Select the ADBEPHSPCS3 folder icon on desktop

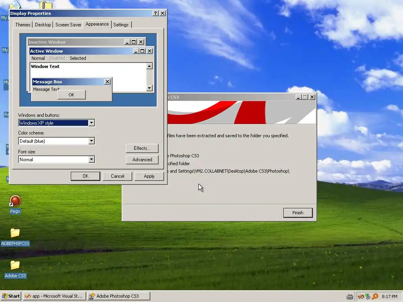15,233
